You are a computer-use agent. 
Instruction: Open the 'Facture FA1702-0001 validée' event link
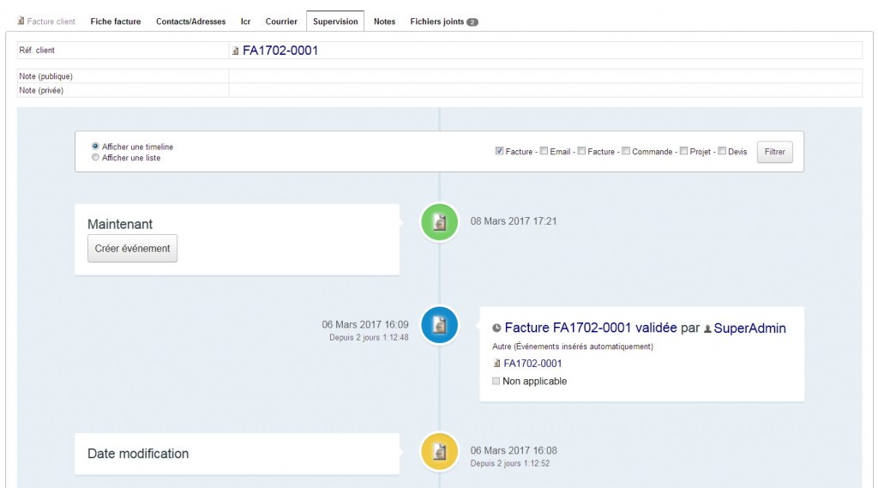(x=591, y=328)
